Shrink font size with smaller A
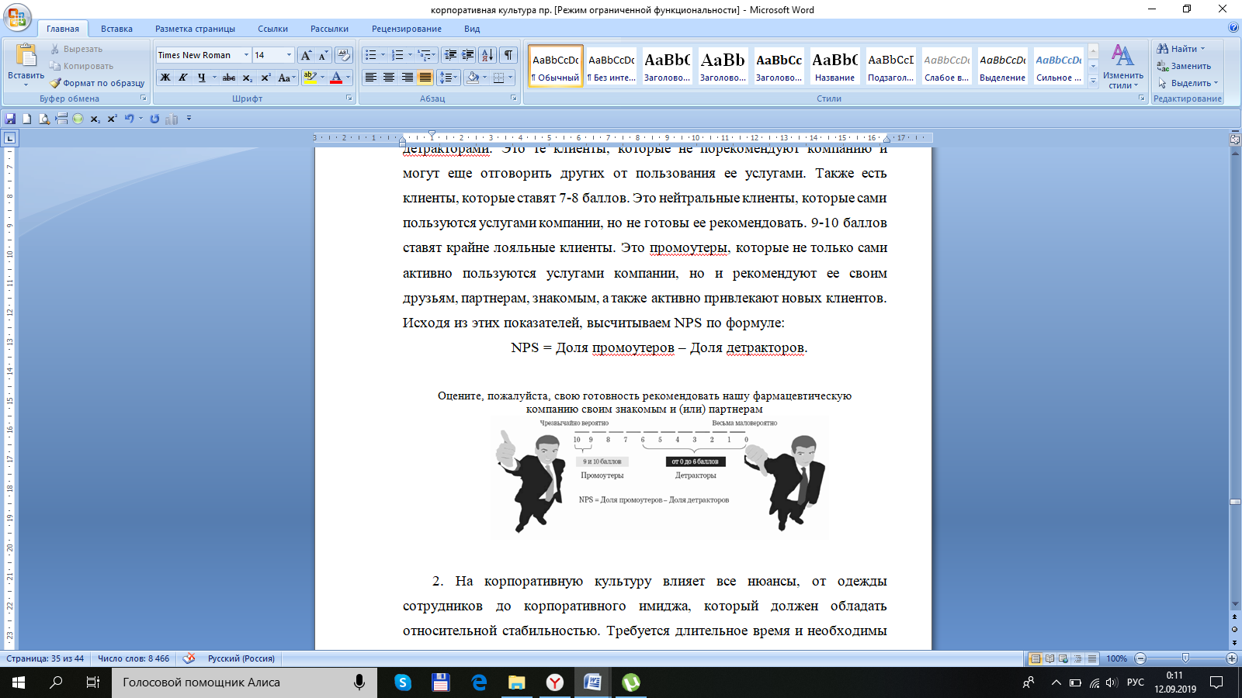Viewport: 1242px width, 698px height. (x=323, y=55)
